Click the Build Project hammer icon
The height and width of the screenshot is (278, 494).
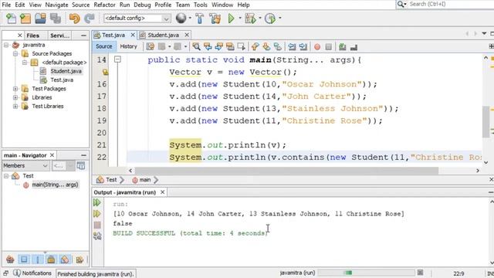pos(199,19)
